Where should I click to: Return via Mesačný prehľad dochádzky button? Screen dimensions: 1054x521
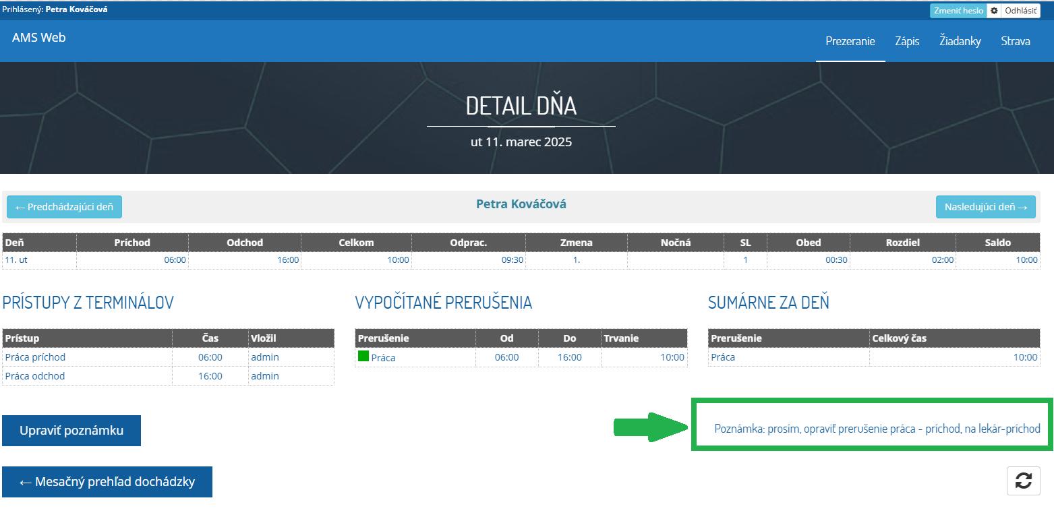107,481
